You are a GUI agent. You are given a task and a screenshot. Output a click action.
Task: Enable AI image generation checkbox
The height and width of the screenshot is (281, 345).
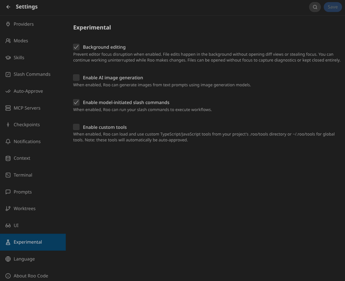coord(76,78)
